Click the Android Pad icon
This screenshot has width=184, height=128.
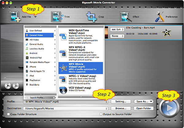[27, 58]
